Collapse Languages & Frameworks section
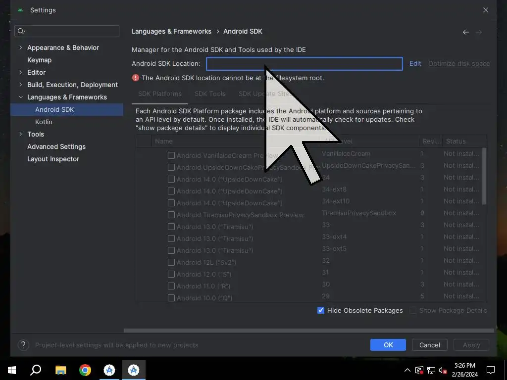 (x=21, y=97)
